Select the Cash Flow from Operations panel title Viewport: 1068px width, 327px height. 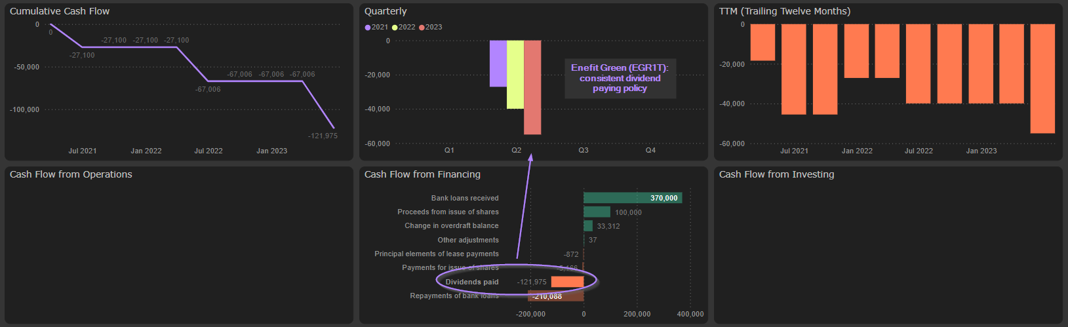pos(71,174)
